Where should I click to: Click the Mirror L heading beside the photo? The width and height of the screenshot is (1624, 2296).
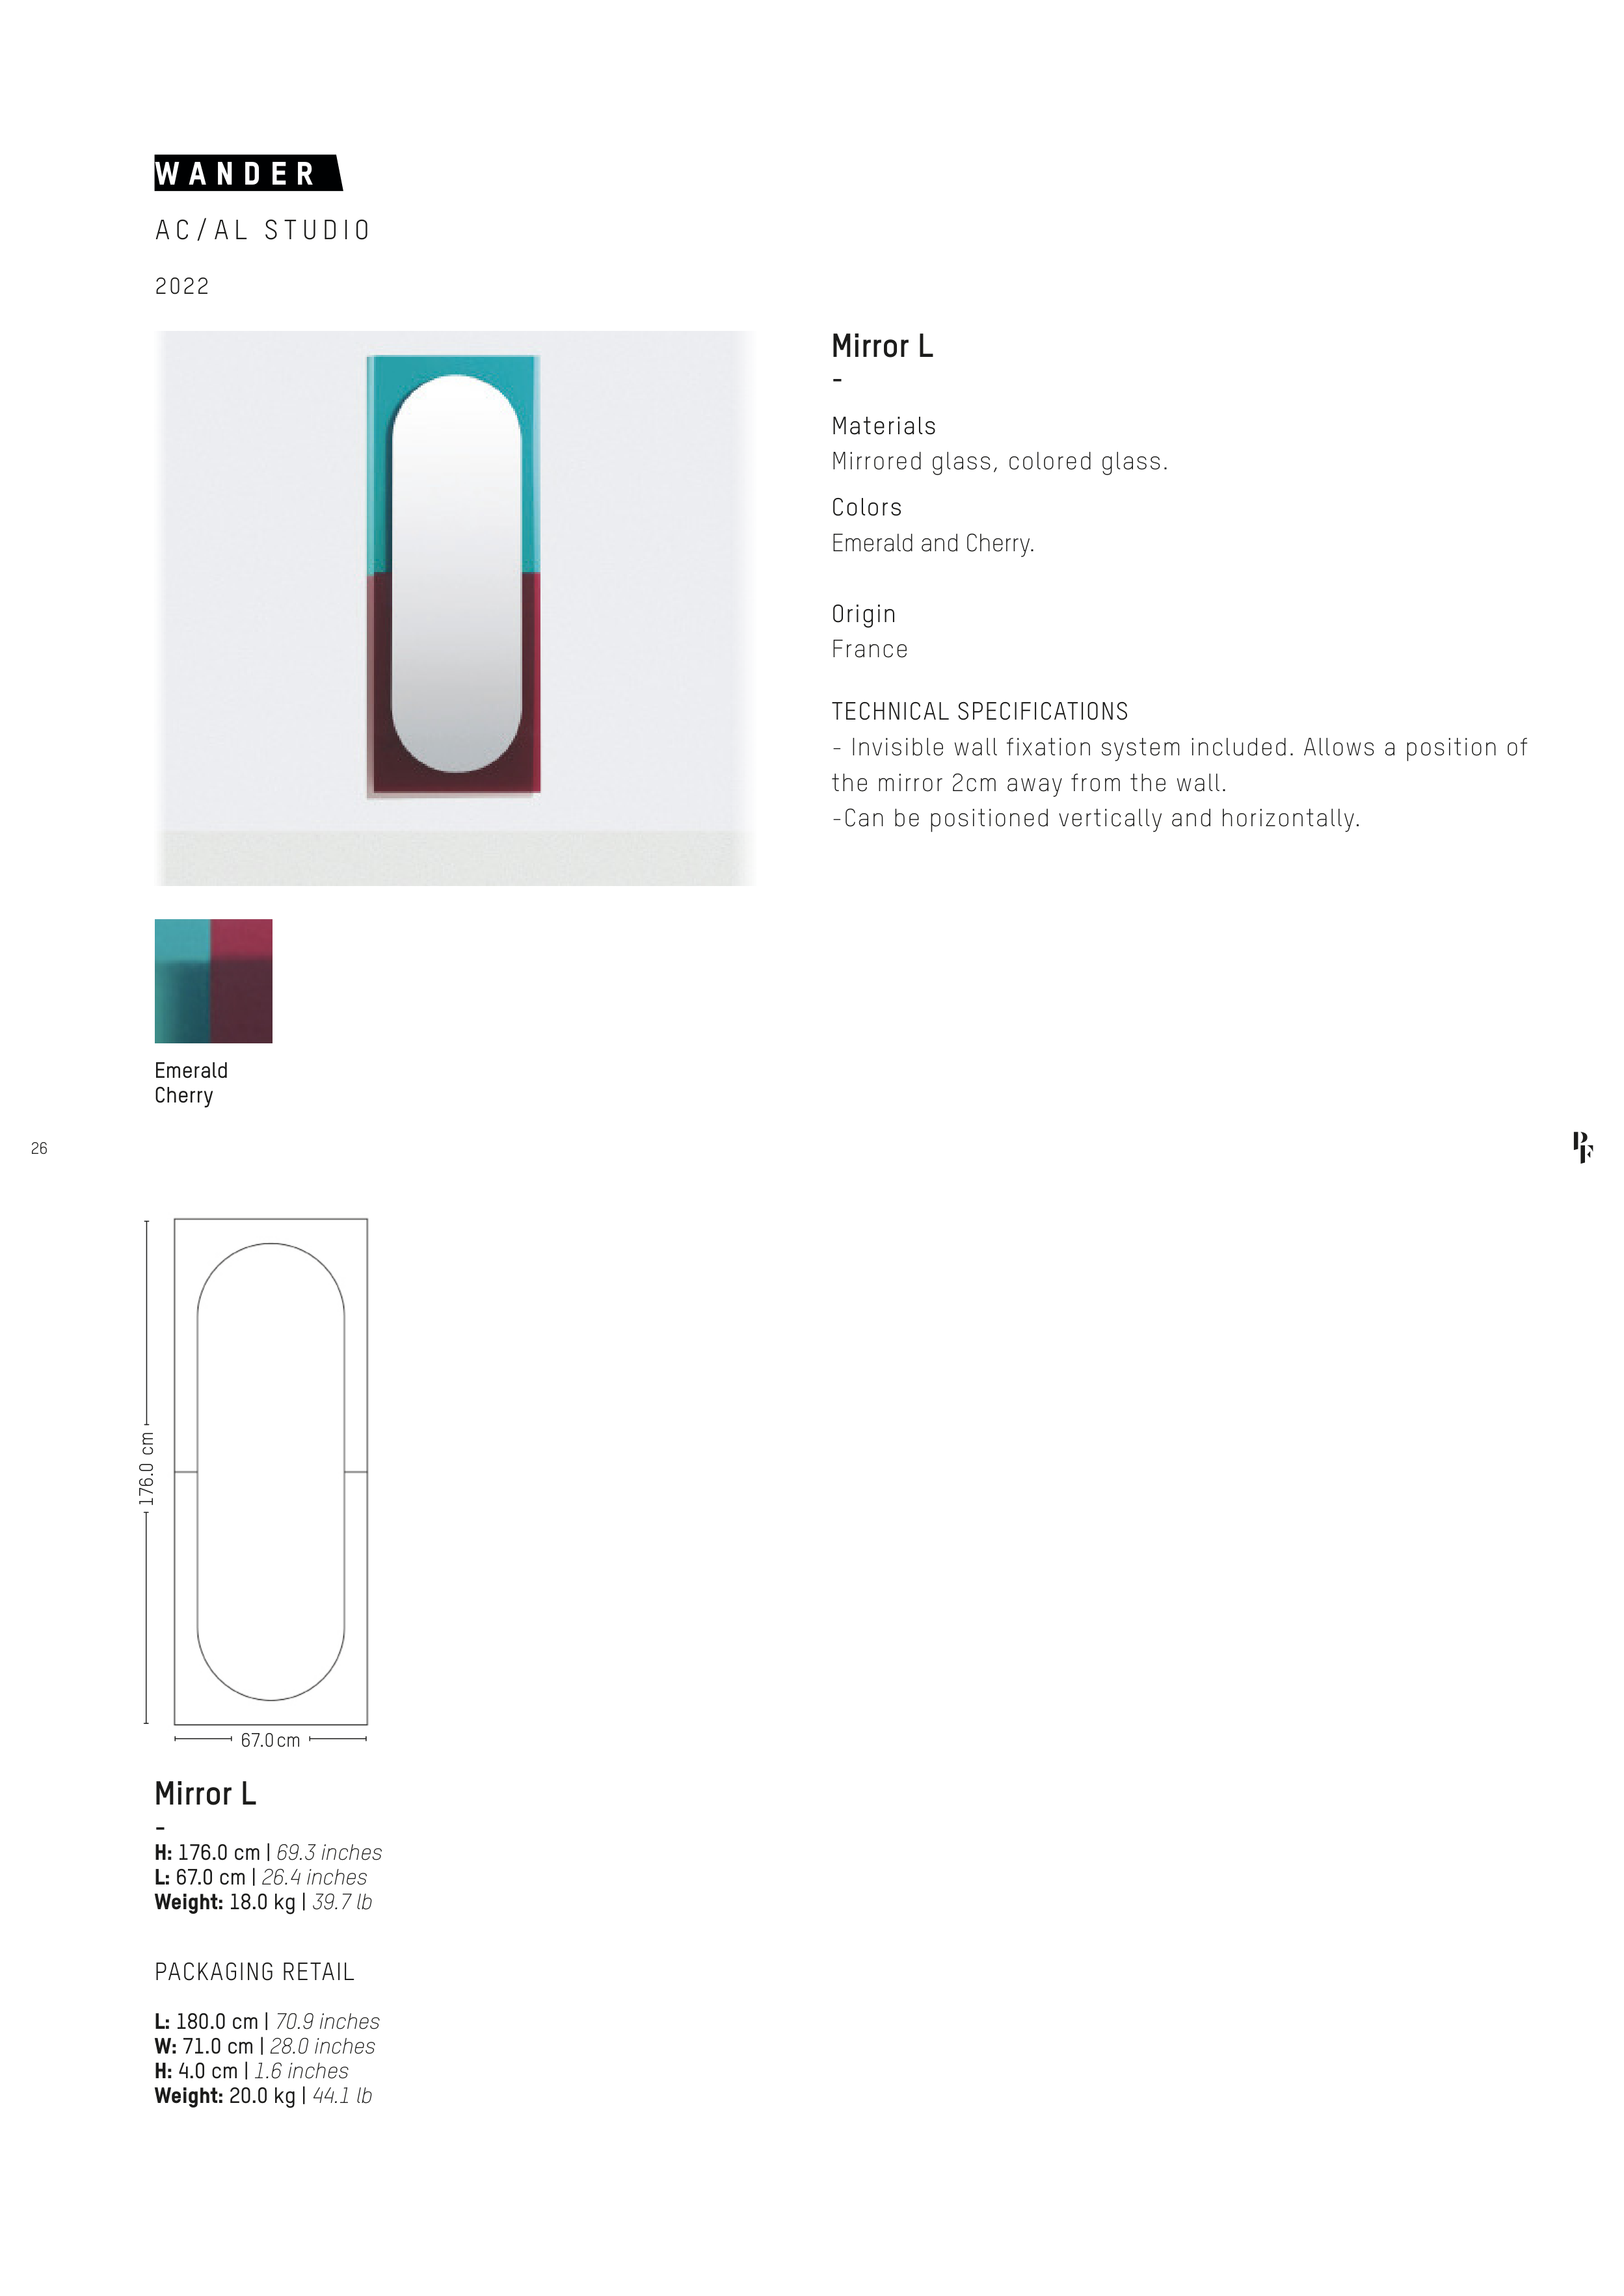881,346
